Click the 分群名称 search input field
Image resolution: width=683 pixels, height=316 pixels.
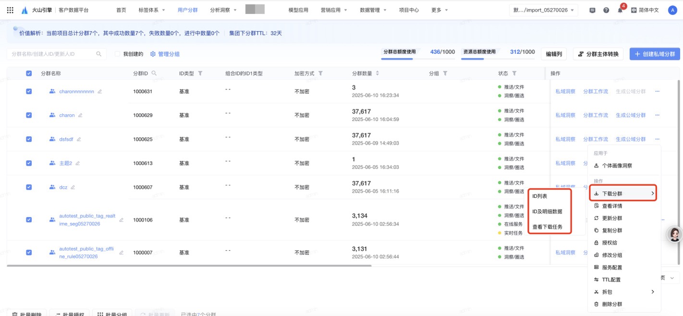57,54
